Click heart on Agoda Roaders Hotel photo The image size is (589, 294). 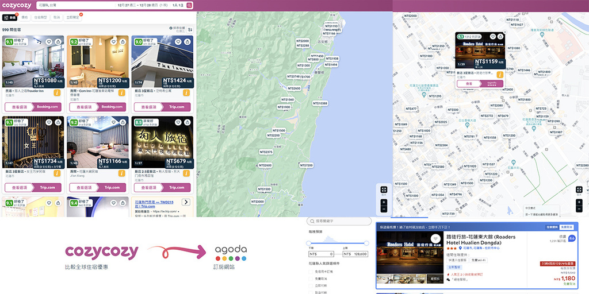[435, 239]
